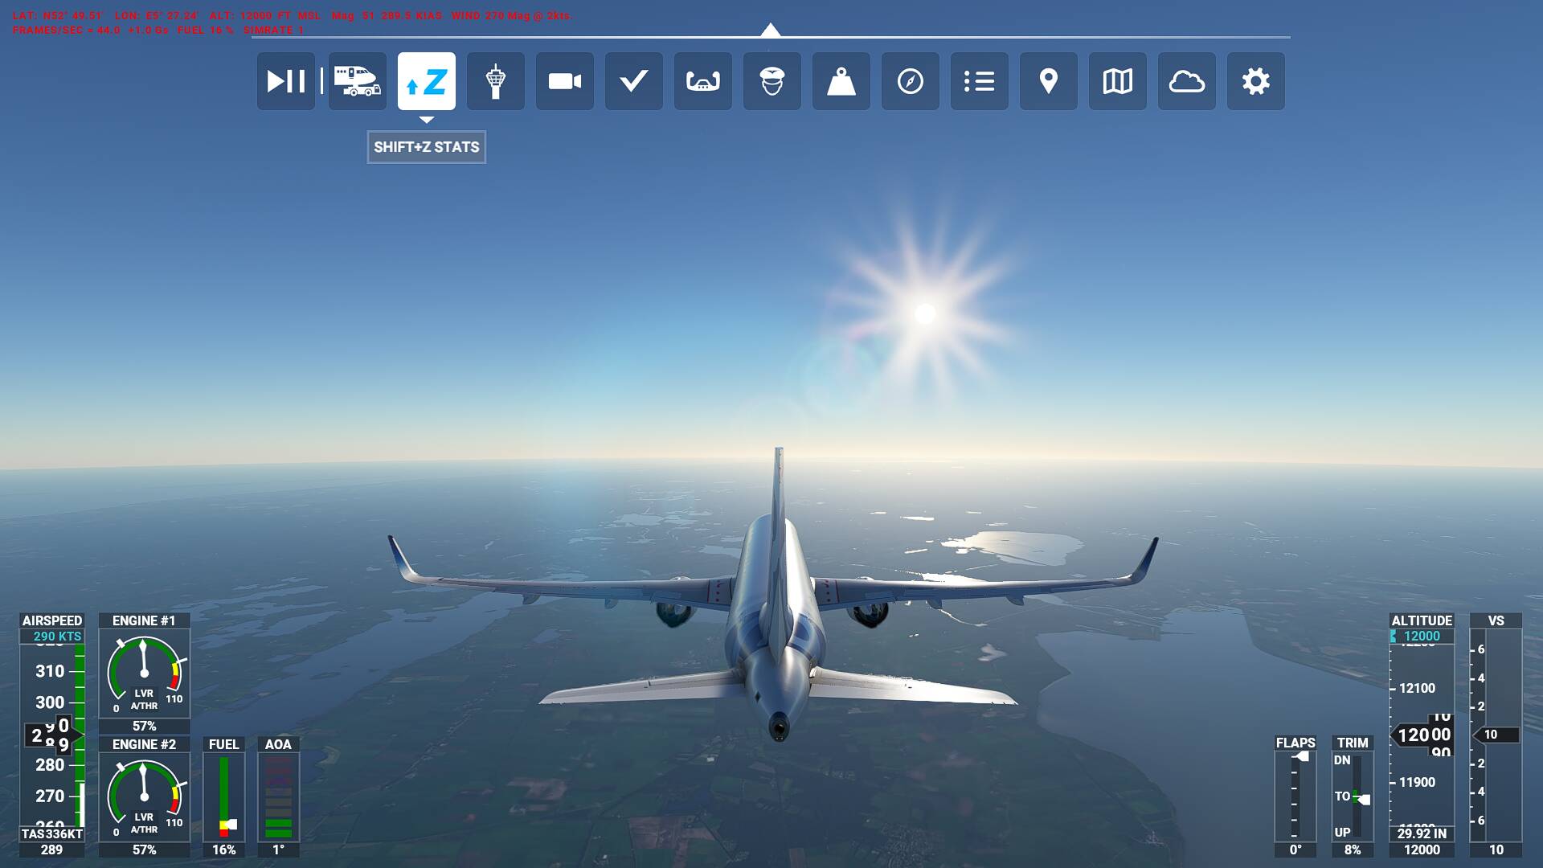Screen dimensions: 1543x868
Task: Open the AI copilot pilot-head icon
Action: point(772,81)
